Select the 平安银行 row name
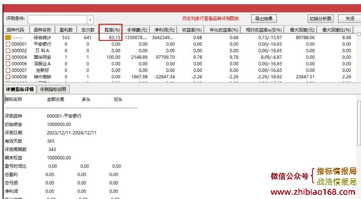Viewport: 361px width, 199px height. pos(43,44)
